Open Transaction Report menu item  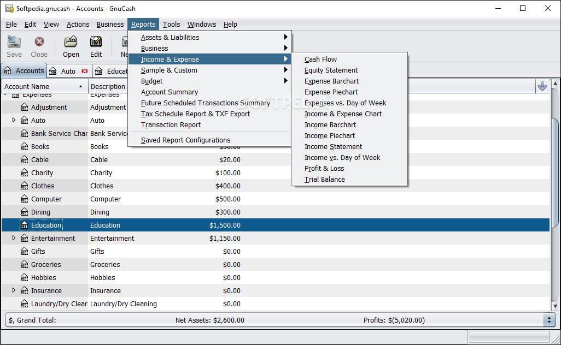coord(209,124)
